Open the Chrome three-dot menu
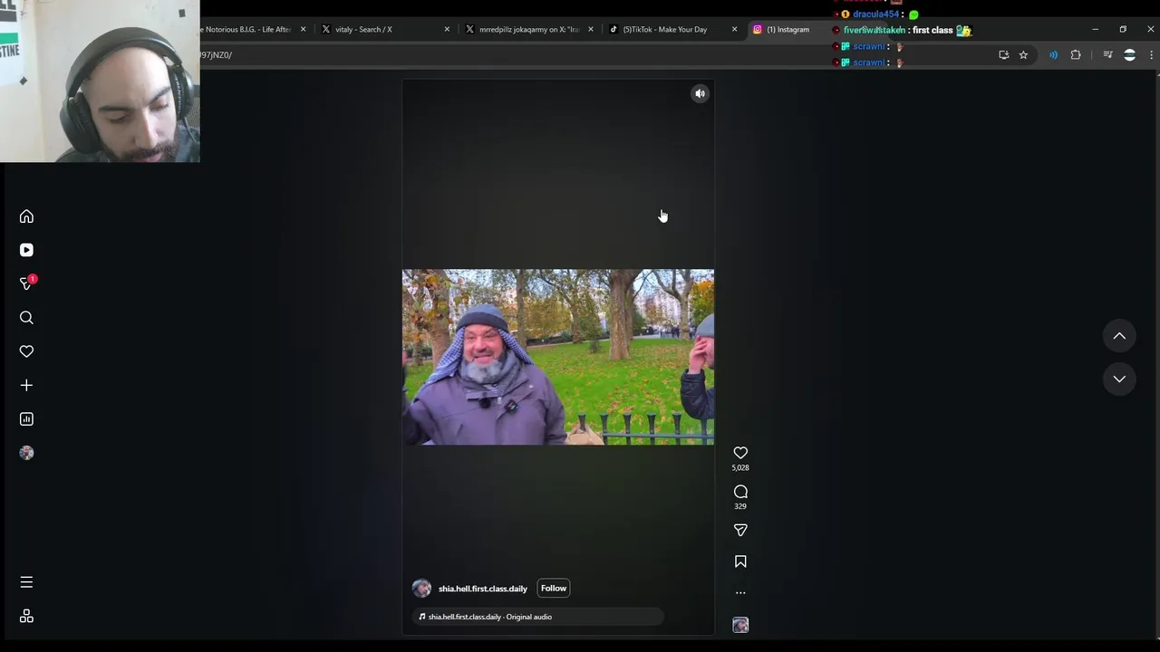The height and width of the screenshot is (652, 1160). (x=1151, y=55)
